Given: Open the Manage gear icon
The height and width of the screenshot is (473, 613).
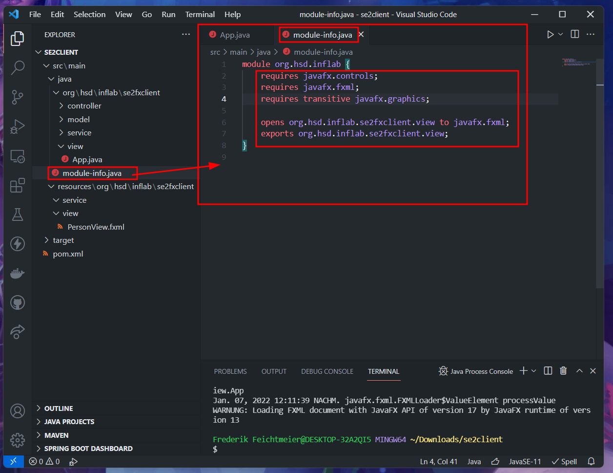Looking at the screenshot, I should tap(18, 440).
